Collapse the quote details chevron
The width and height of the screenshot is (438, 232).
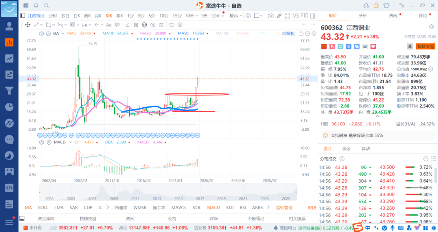[x=378, y=116]
